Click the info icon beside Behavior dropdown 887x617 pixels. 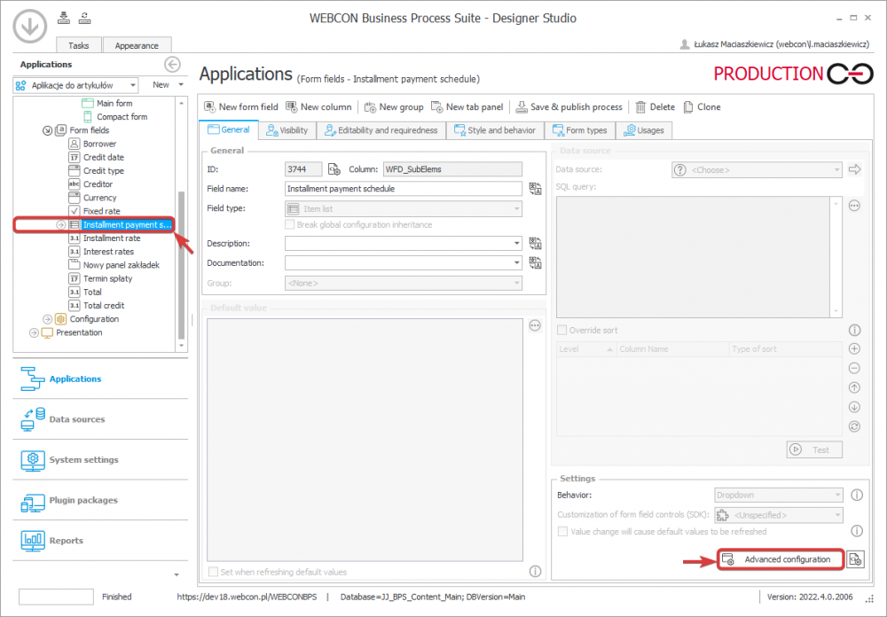857,496
